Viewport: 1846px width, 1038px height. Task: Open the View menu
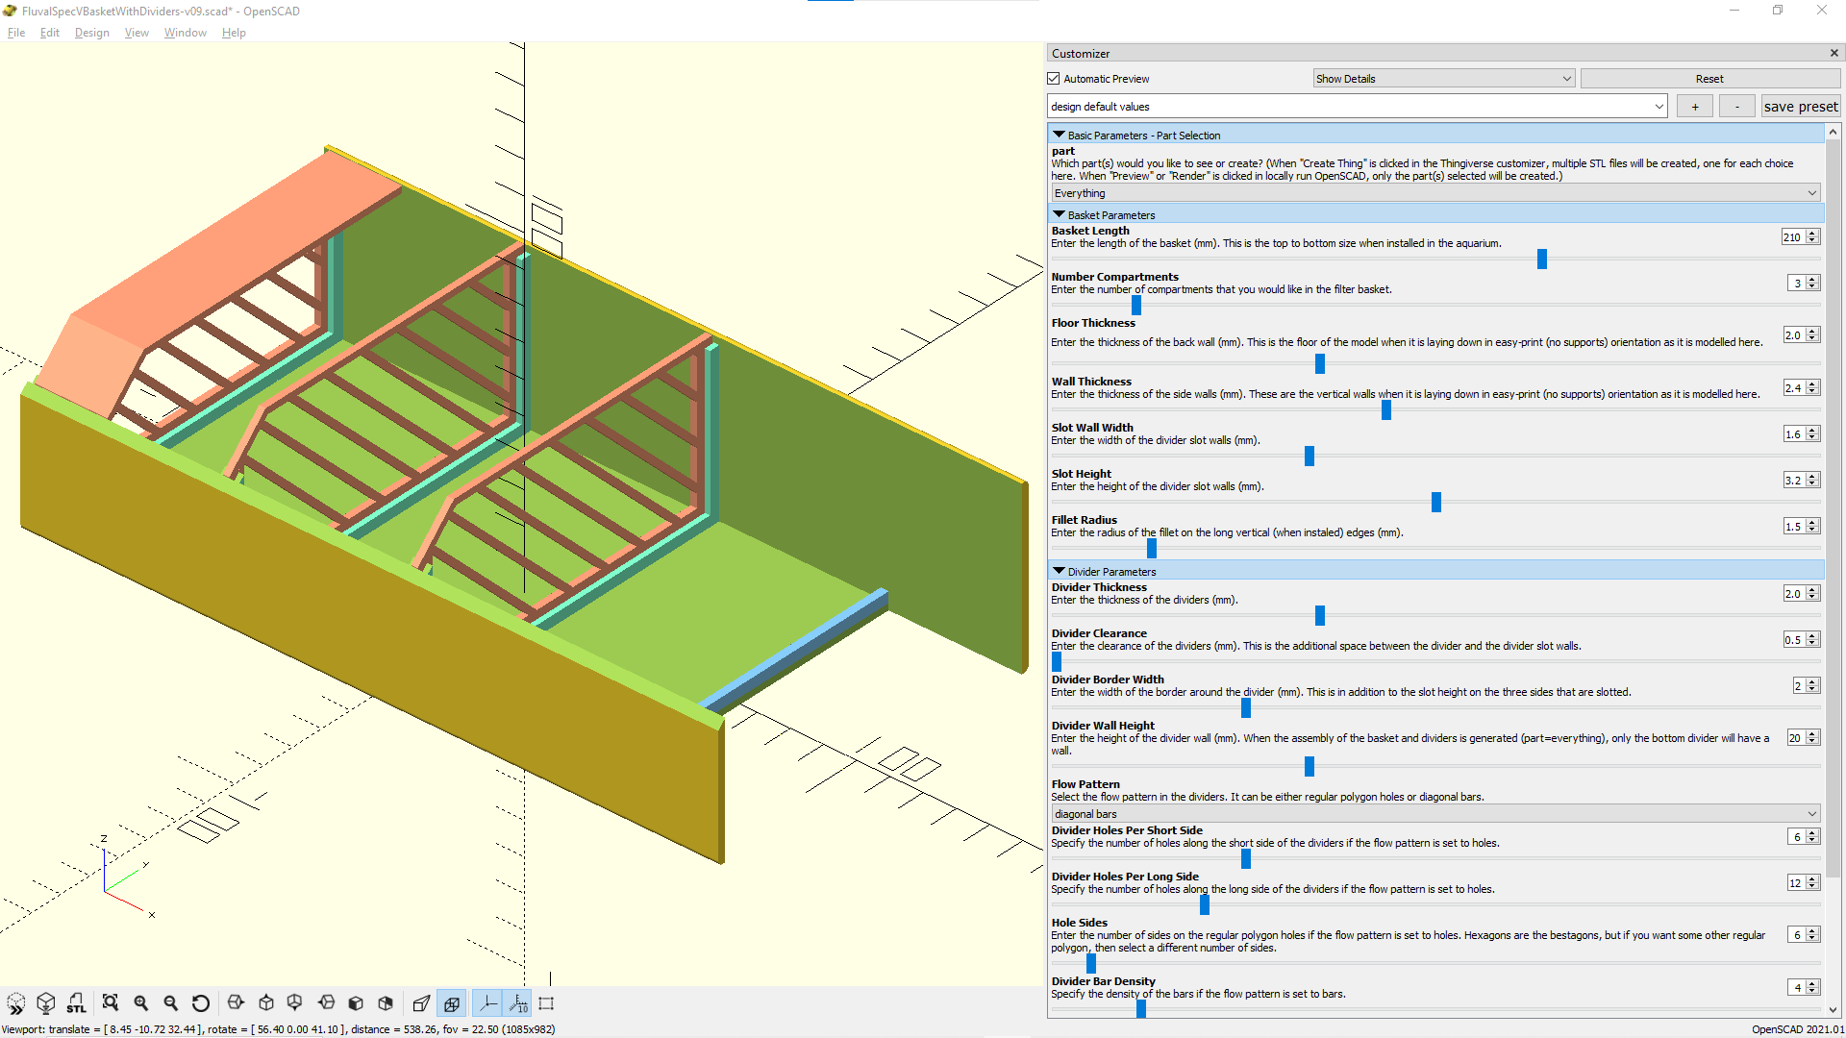(137, 33)
